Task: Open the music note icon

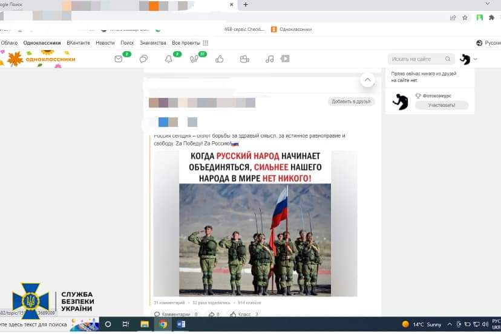Action: (270, 59)
